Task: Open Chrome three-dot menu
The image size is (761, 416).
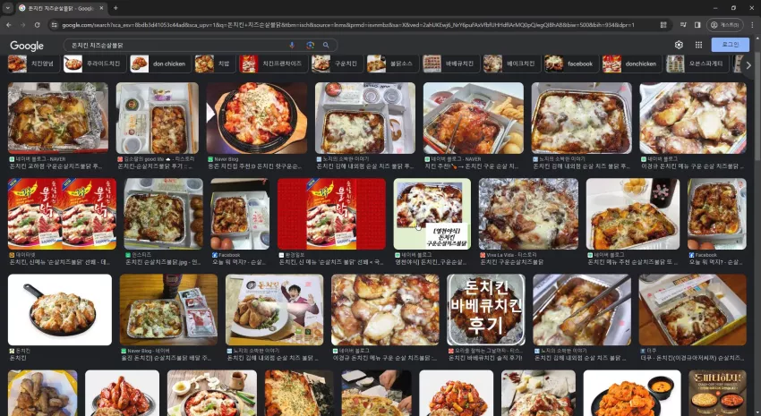Action: point(752,25)
